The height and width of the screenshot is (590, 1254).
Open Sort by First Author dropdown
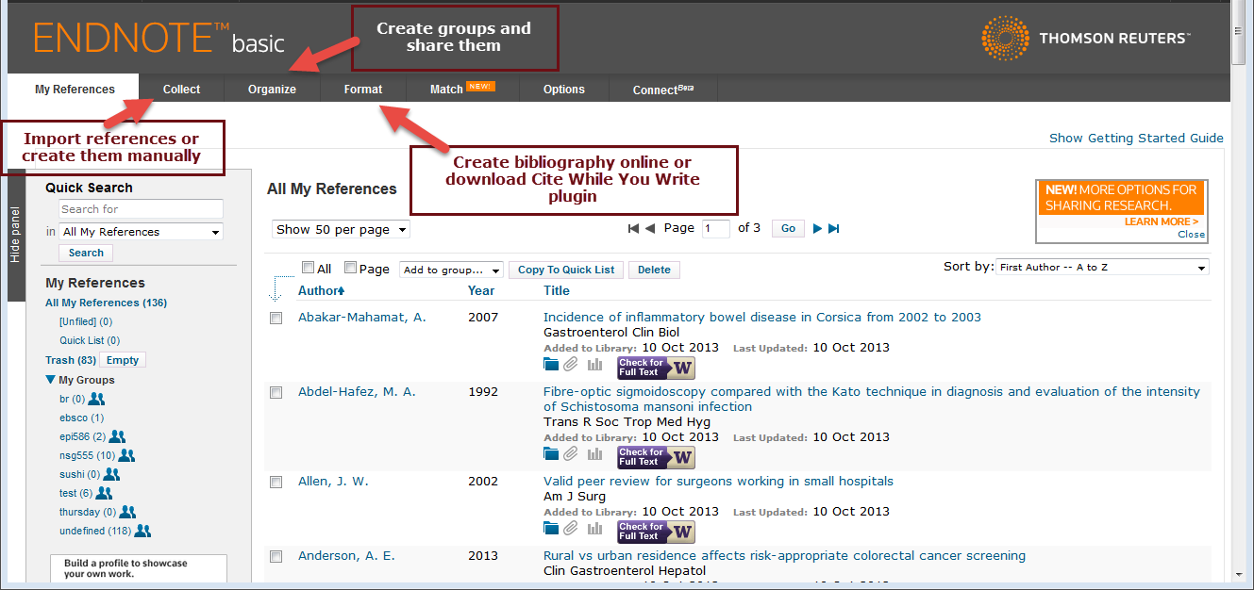pos(1102,268)
